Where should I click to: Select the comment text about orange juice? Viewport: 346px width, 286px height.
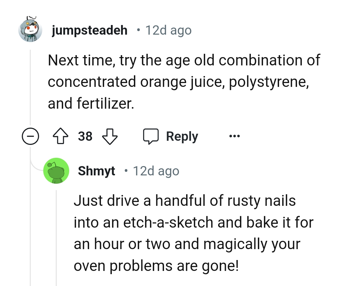click(x=183, y=81)
